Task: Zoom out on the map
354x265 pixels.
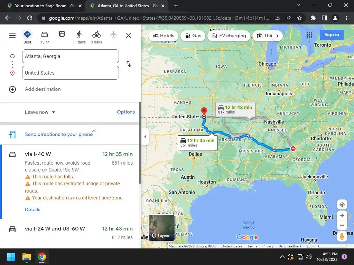Action: 342,225
